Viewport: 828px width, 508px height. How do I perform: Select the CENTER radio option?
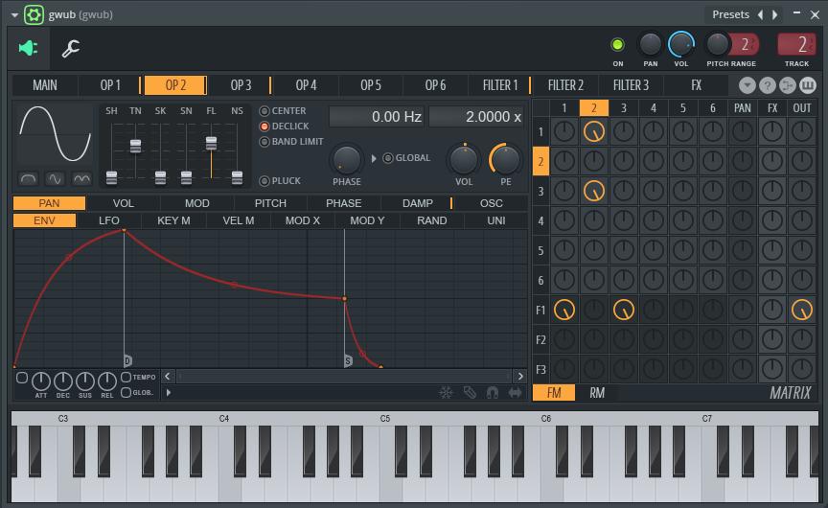[x=283, y=111]
